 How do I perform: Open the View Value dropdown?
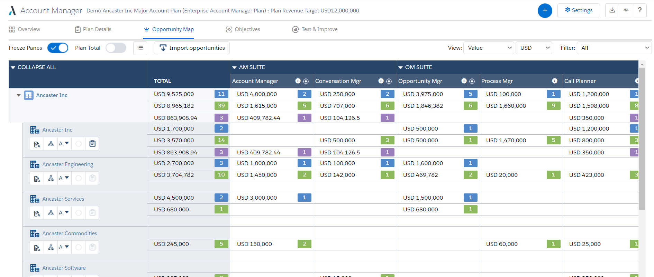[489, 48]
